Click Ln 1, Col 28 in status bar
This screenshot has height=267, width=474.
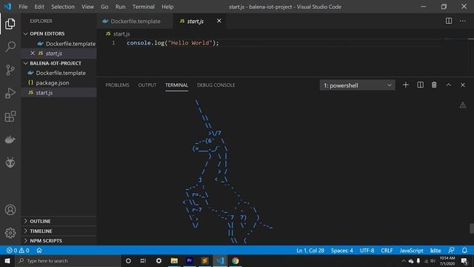[x=310, y=251]
